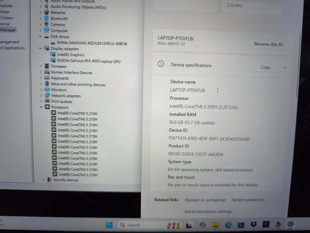Select the Intel(R) Graphics adapter
Viewport: 310px width, 233px height.
(x=71, y=55)
